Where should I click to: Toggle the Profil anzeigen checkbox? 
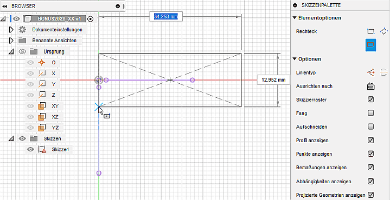coord(370,141)
